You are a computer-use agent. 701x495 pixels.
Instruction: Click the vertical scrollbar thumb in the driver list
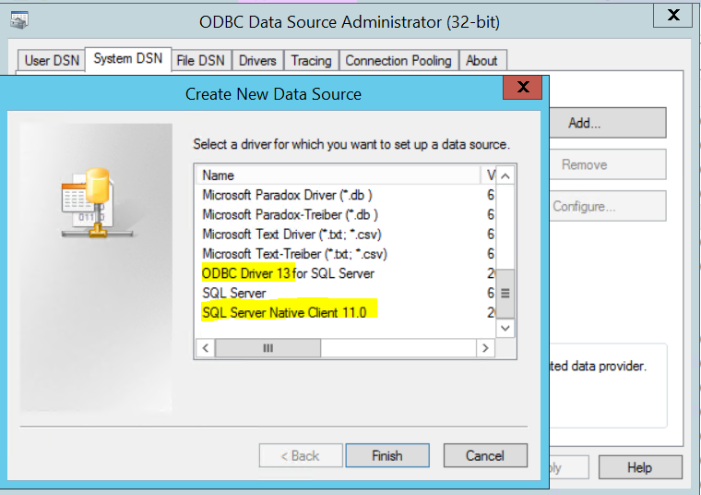[505, 294]
